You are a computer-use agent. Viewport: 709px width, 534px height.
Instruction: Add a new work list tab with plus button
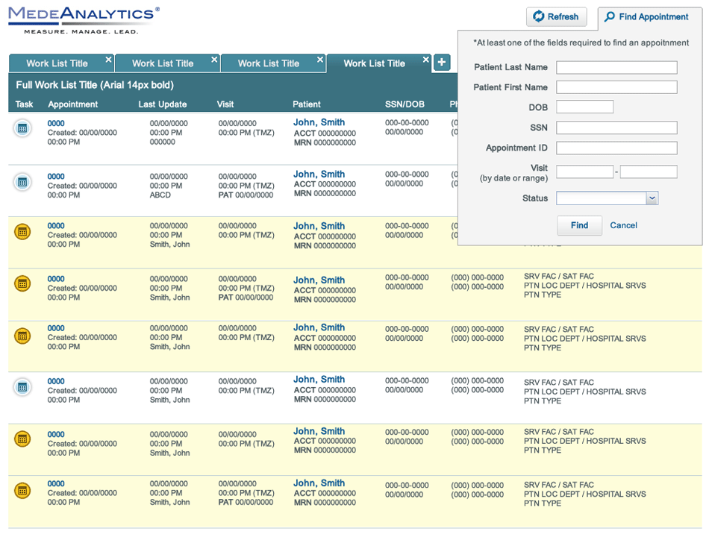442,63
